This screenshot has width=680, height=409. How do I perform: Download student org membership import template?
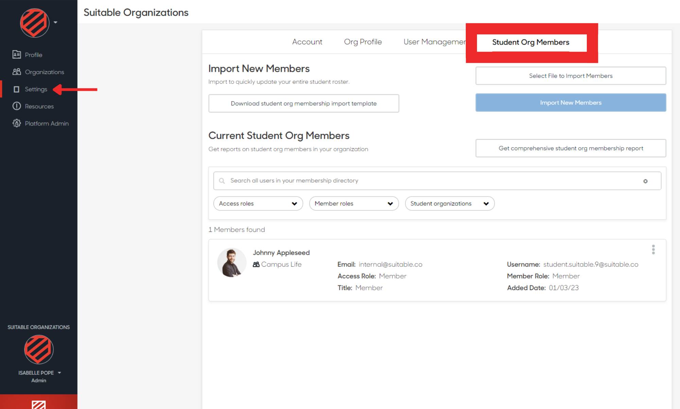[x=304, y=103]
